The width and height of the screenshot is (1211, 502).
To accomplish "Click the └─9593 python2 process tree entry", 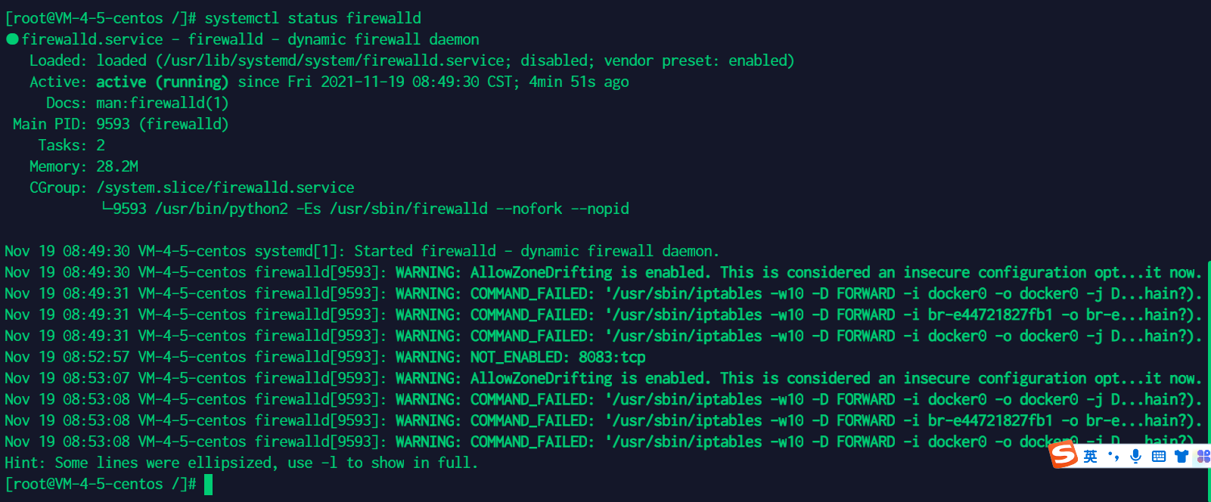I will point(365,209).
